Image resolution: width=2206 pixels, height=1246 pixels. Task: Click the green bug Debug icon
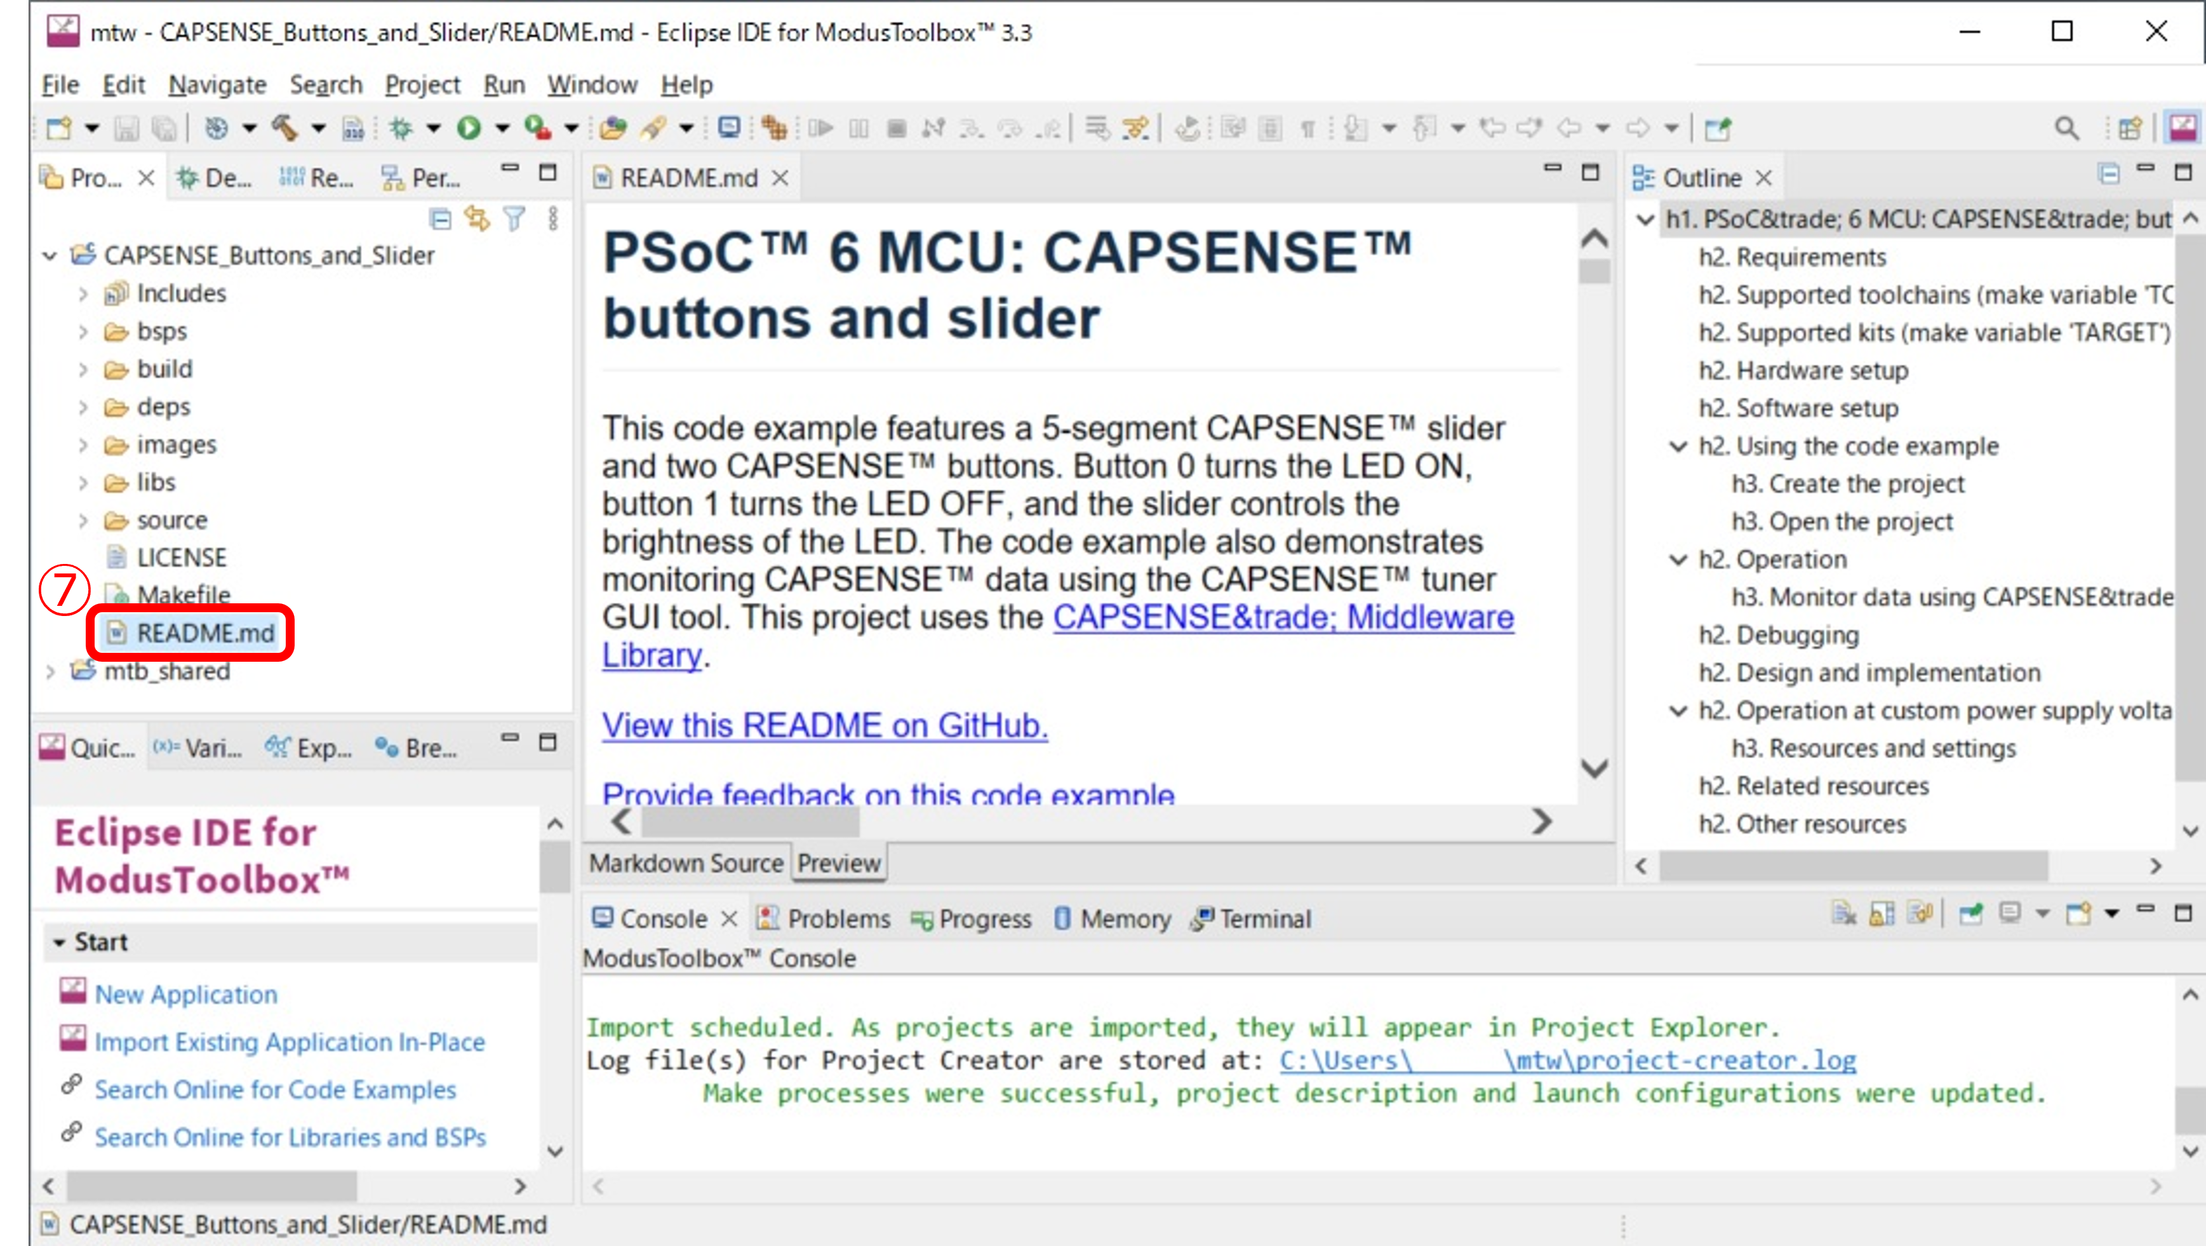[x=400, y=128]
